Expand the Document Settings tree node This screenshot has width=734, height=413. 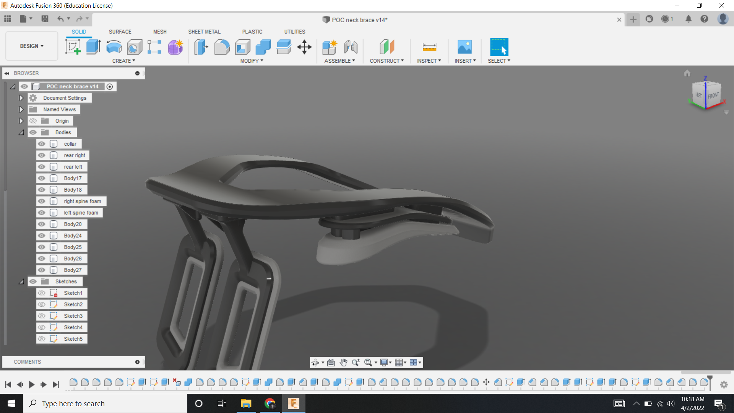[21, 98]
